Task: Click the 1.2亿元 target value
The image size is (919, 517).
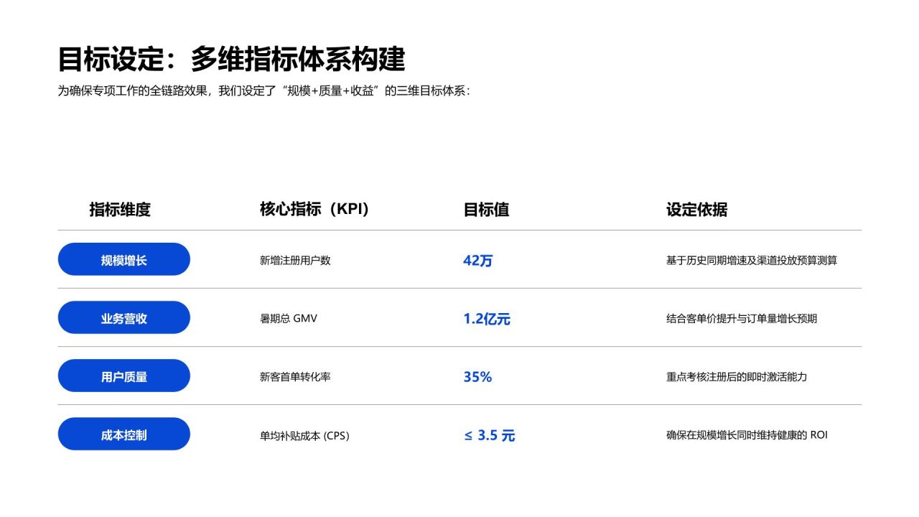Action: (487, 319)
